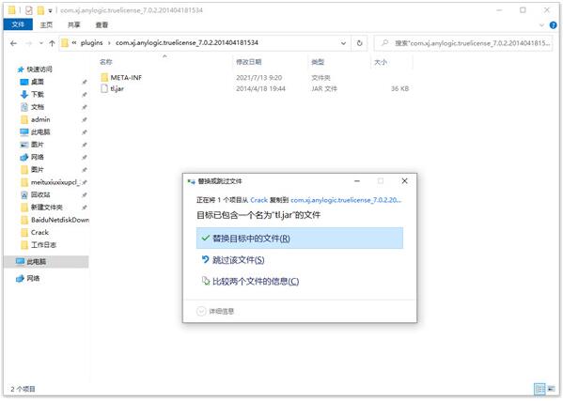Refresh the current folder view

point(359,43)
